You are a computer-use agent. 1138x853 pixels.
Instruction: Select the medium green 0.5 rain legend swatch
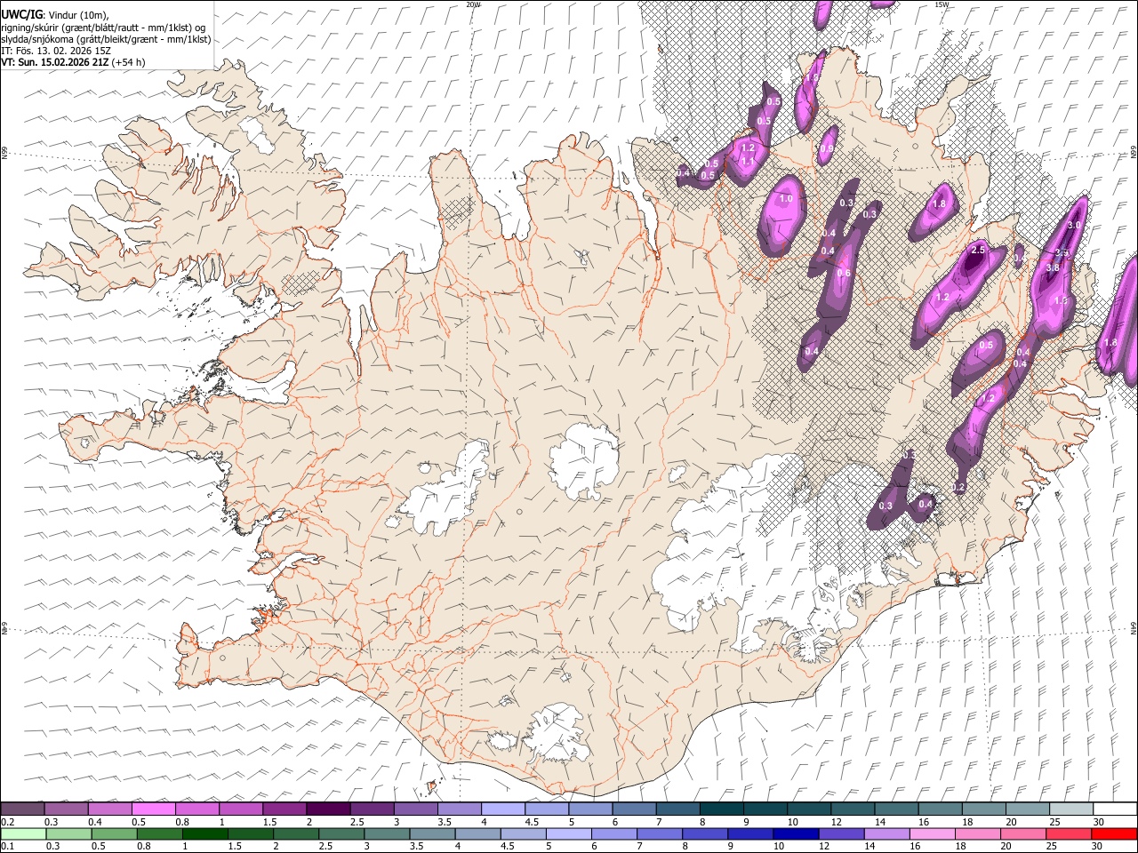pyautogui.click(x=114, y=834)
